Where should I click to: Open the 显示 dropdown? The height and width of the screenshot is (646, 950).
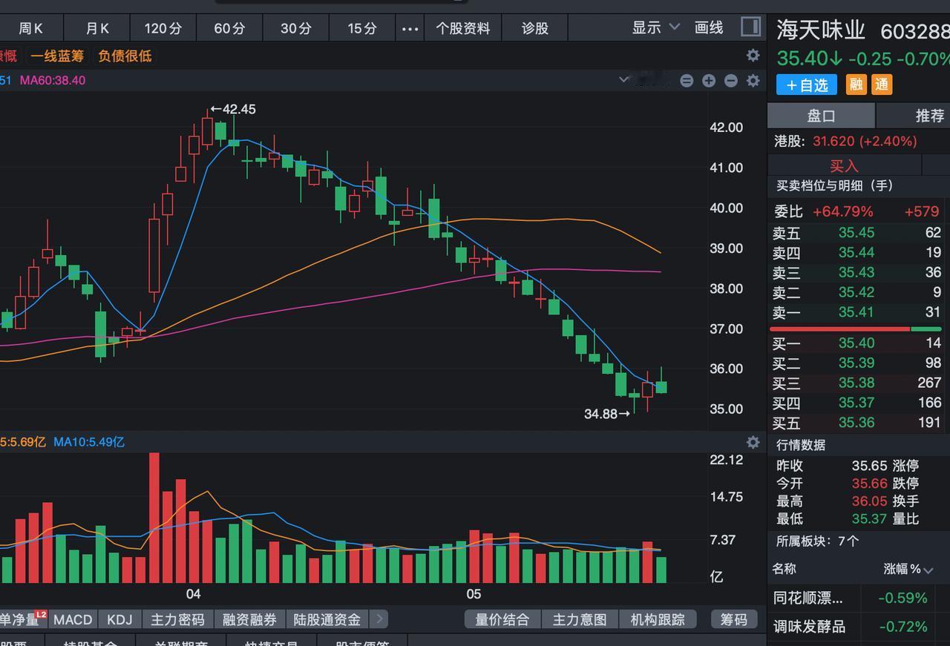point(655,27)
